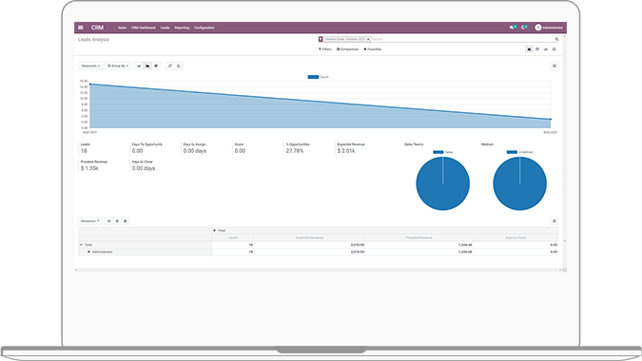
Task: Open the conversations message icon
Action: [x=513, y=28]
